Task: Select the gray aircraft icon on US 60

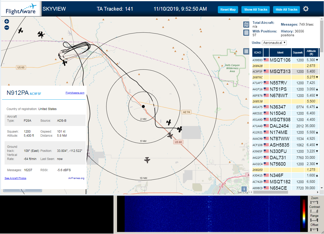Action: pos(170,136)
